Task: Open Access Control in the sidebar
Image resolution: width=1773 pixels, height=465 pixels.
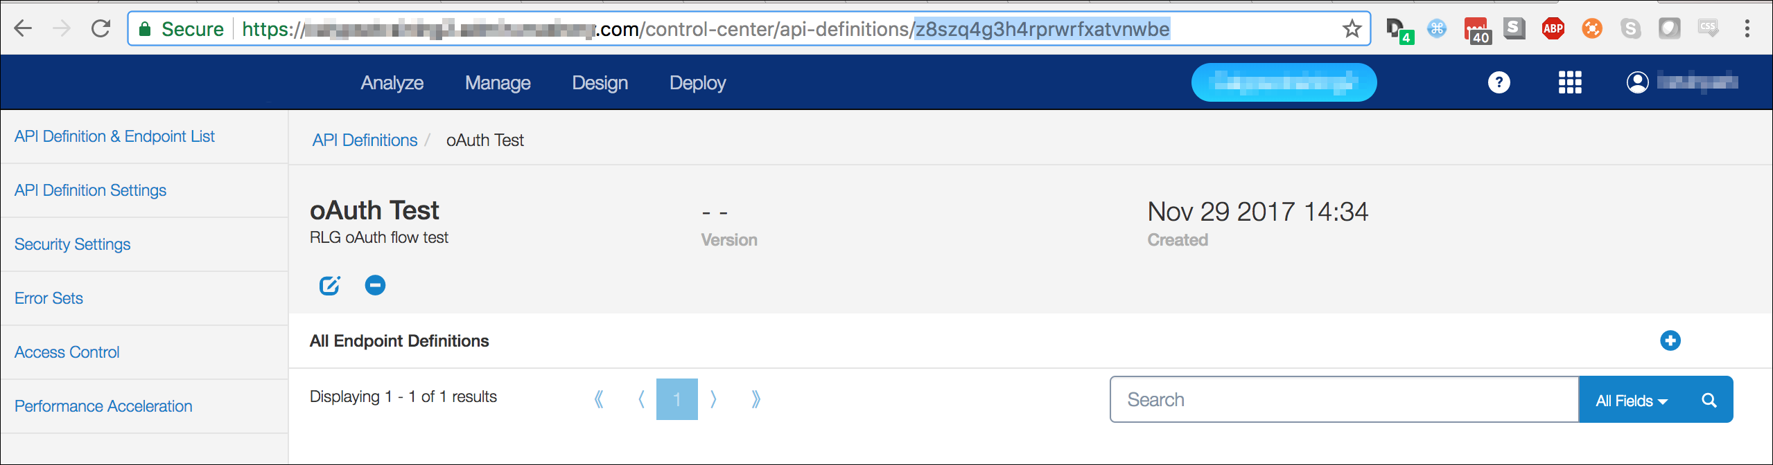Action: pyautogui.click(x=67, y=352)
